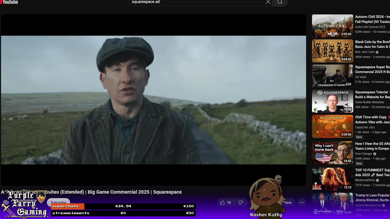
Task: Click the '793K views' text
Action: point(363,210)
